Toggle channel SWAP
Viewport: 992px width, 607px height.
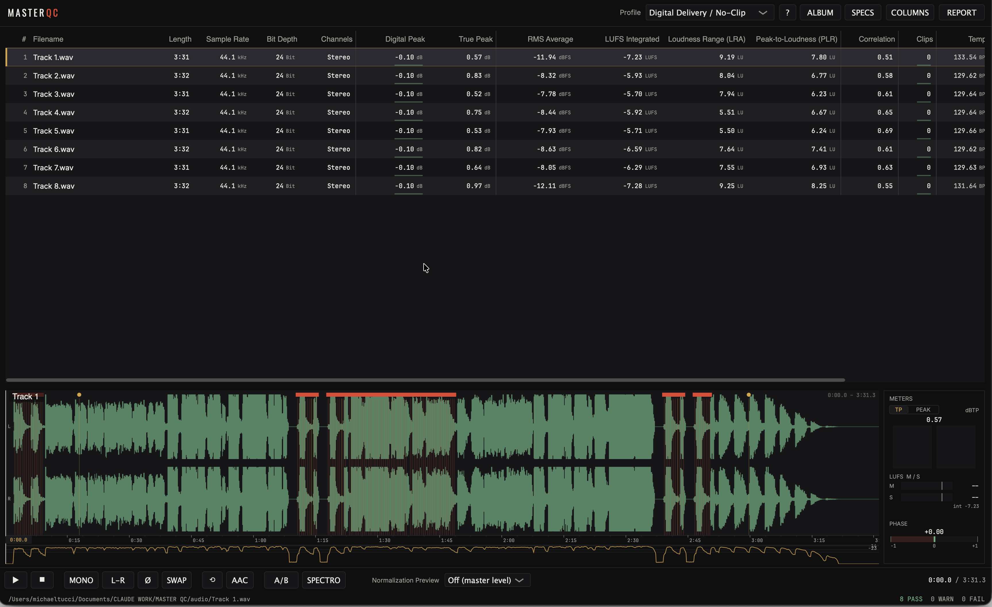tap(176, 580)
